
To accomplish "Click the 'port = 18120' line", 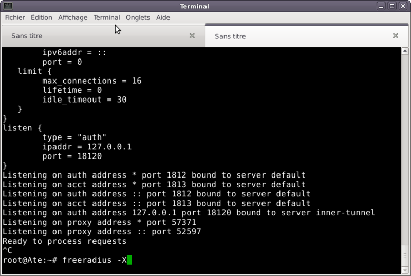I will pos(72,156).
